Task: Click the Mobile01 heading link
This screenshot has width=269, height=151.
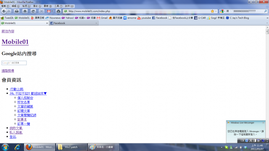Action: [15, 42]
